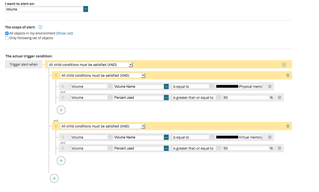Open first group's 'is greater than or equal to' operator
Image resolution: width=319 pixels, height=192 pixels.
(196, 98)
